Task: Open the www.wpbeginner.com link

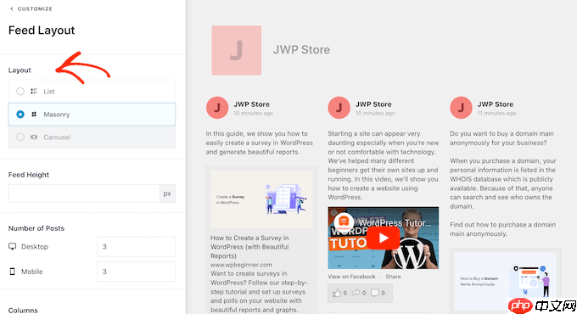Action: [x=241, y=265]
